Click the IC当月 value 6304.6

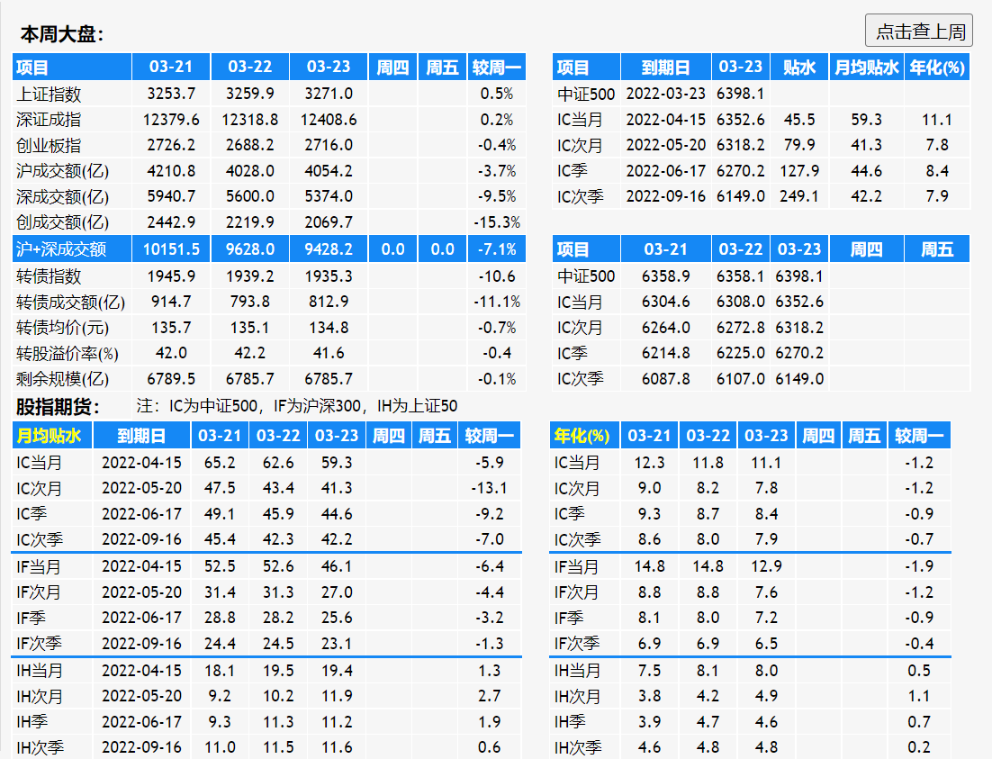pyautogui.click(x=665, y=302)
